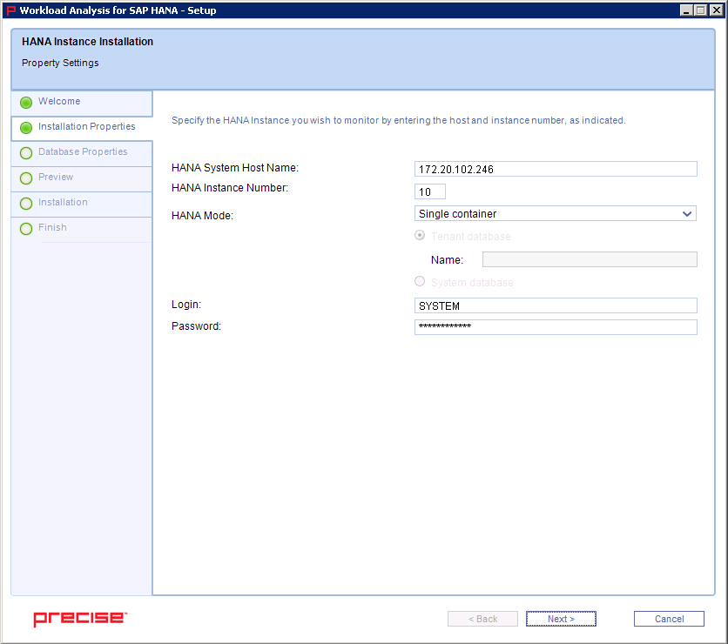Click the Single container selected value
Viewport: 728px width, 644px height.
pos(457,214)
